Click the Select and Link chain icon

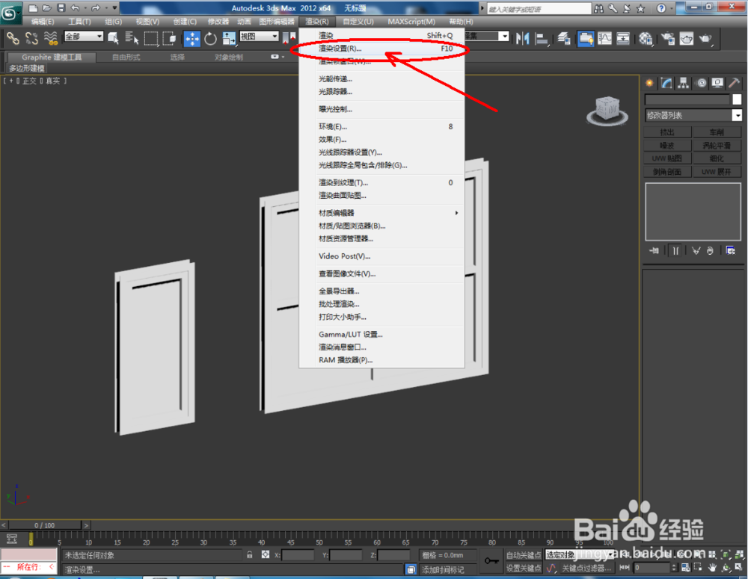13,38
